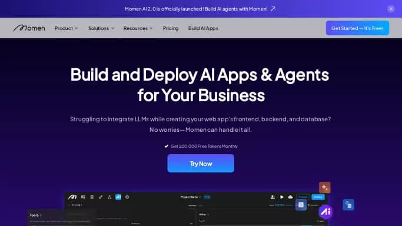
Task: Open the Project Name dropdown in editor
Action: [191, 197]
